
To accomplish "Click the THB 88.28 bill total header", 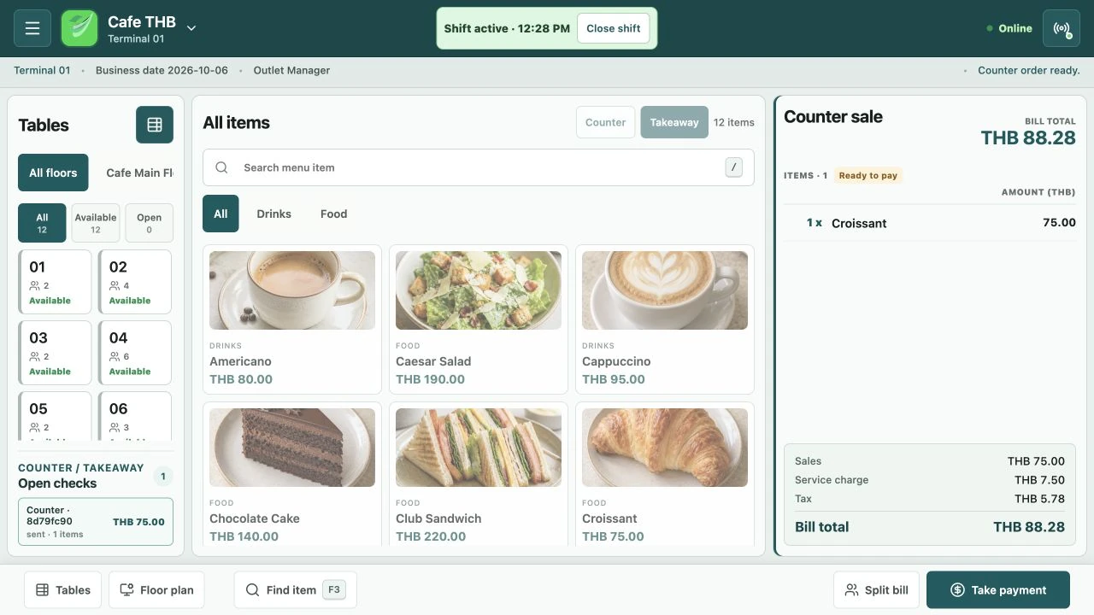I will point(1028,138).
